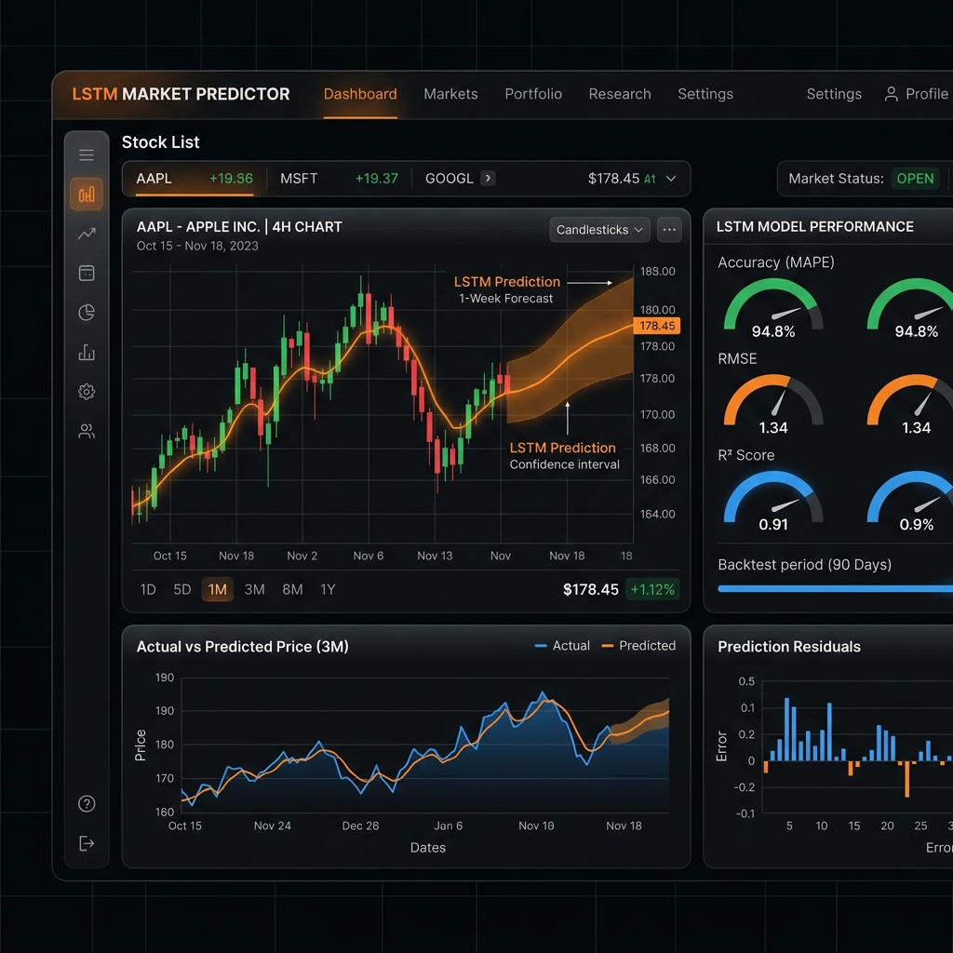The image size is (953, 953).
Task: Open the Settings tab next to Research
Action: point(705,94)
